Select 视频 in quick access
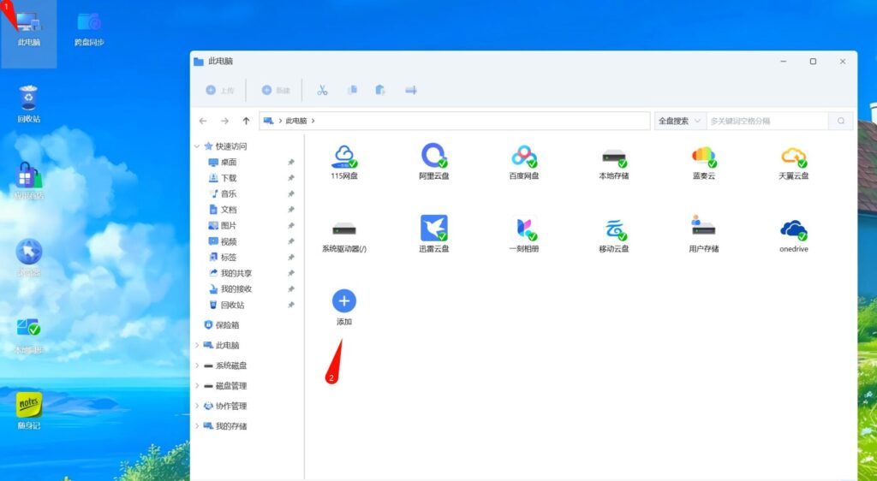 click(223, 241)
